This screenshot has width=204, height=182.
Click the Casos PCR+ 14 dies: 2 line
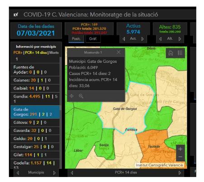point(90,74)
